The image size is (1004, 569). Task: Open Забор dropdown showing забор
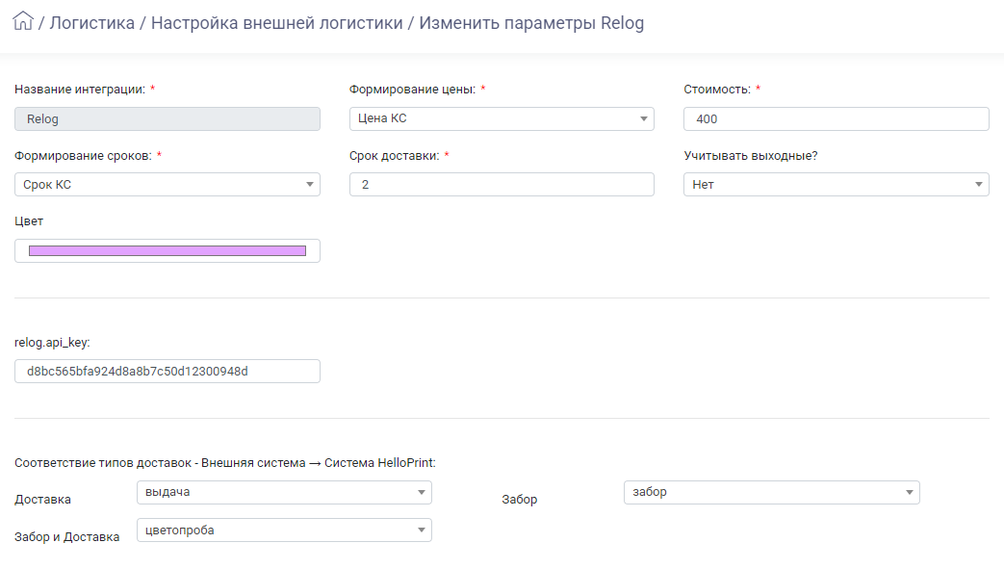point(772,492)
